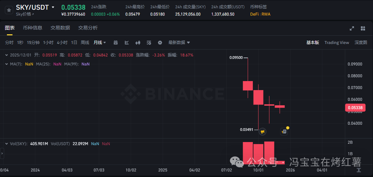The width and height of the screenshot is (373, 177).
Task: Expand the chart to fullscreen
Action: [x=352, y=28]
